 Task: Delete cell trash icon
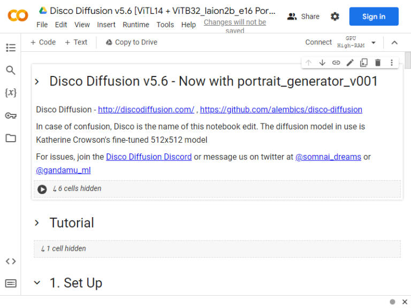coord(378,63)
